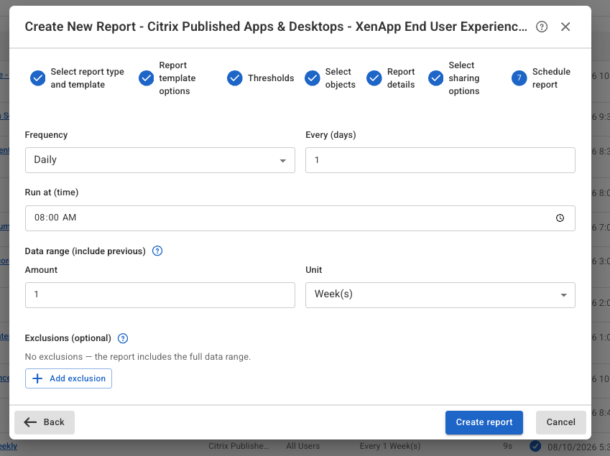Click 'Every 1 Week(s)' in background table
This screenshot has width=610, height=456.
390,446
